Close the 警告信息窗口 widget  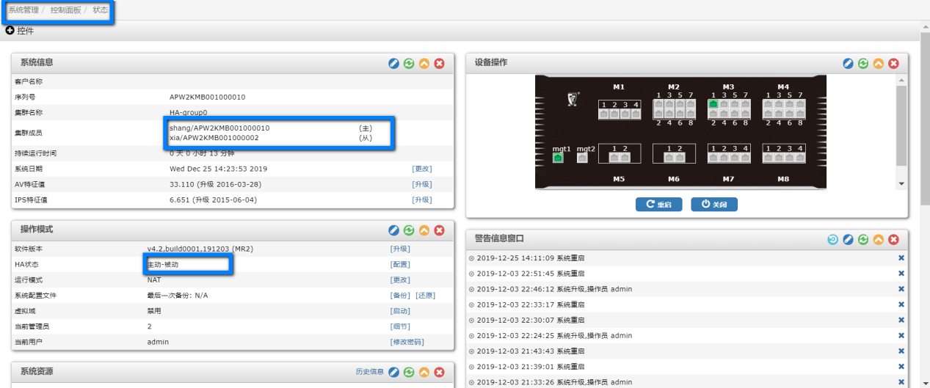893,239
